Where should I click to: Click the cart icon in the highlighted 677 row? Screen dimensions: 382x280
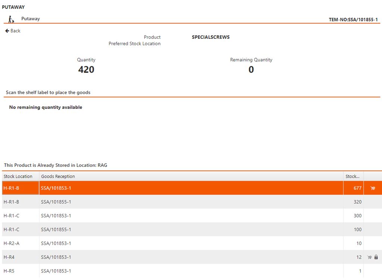(x=372, y=188)
